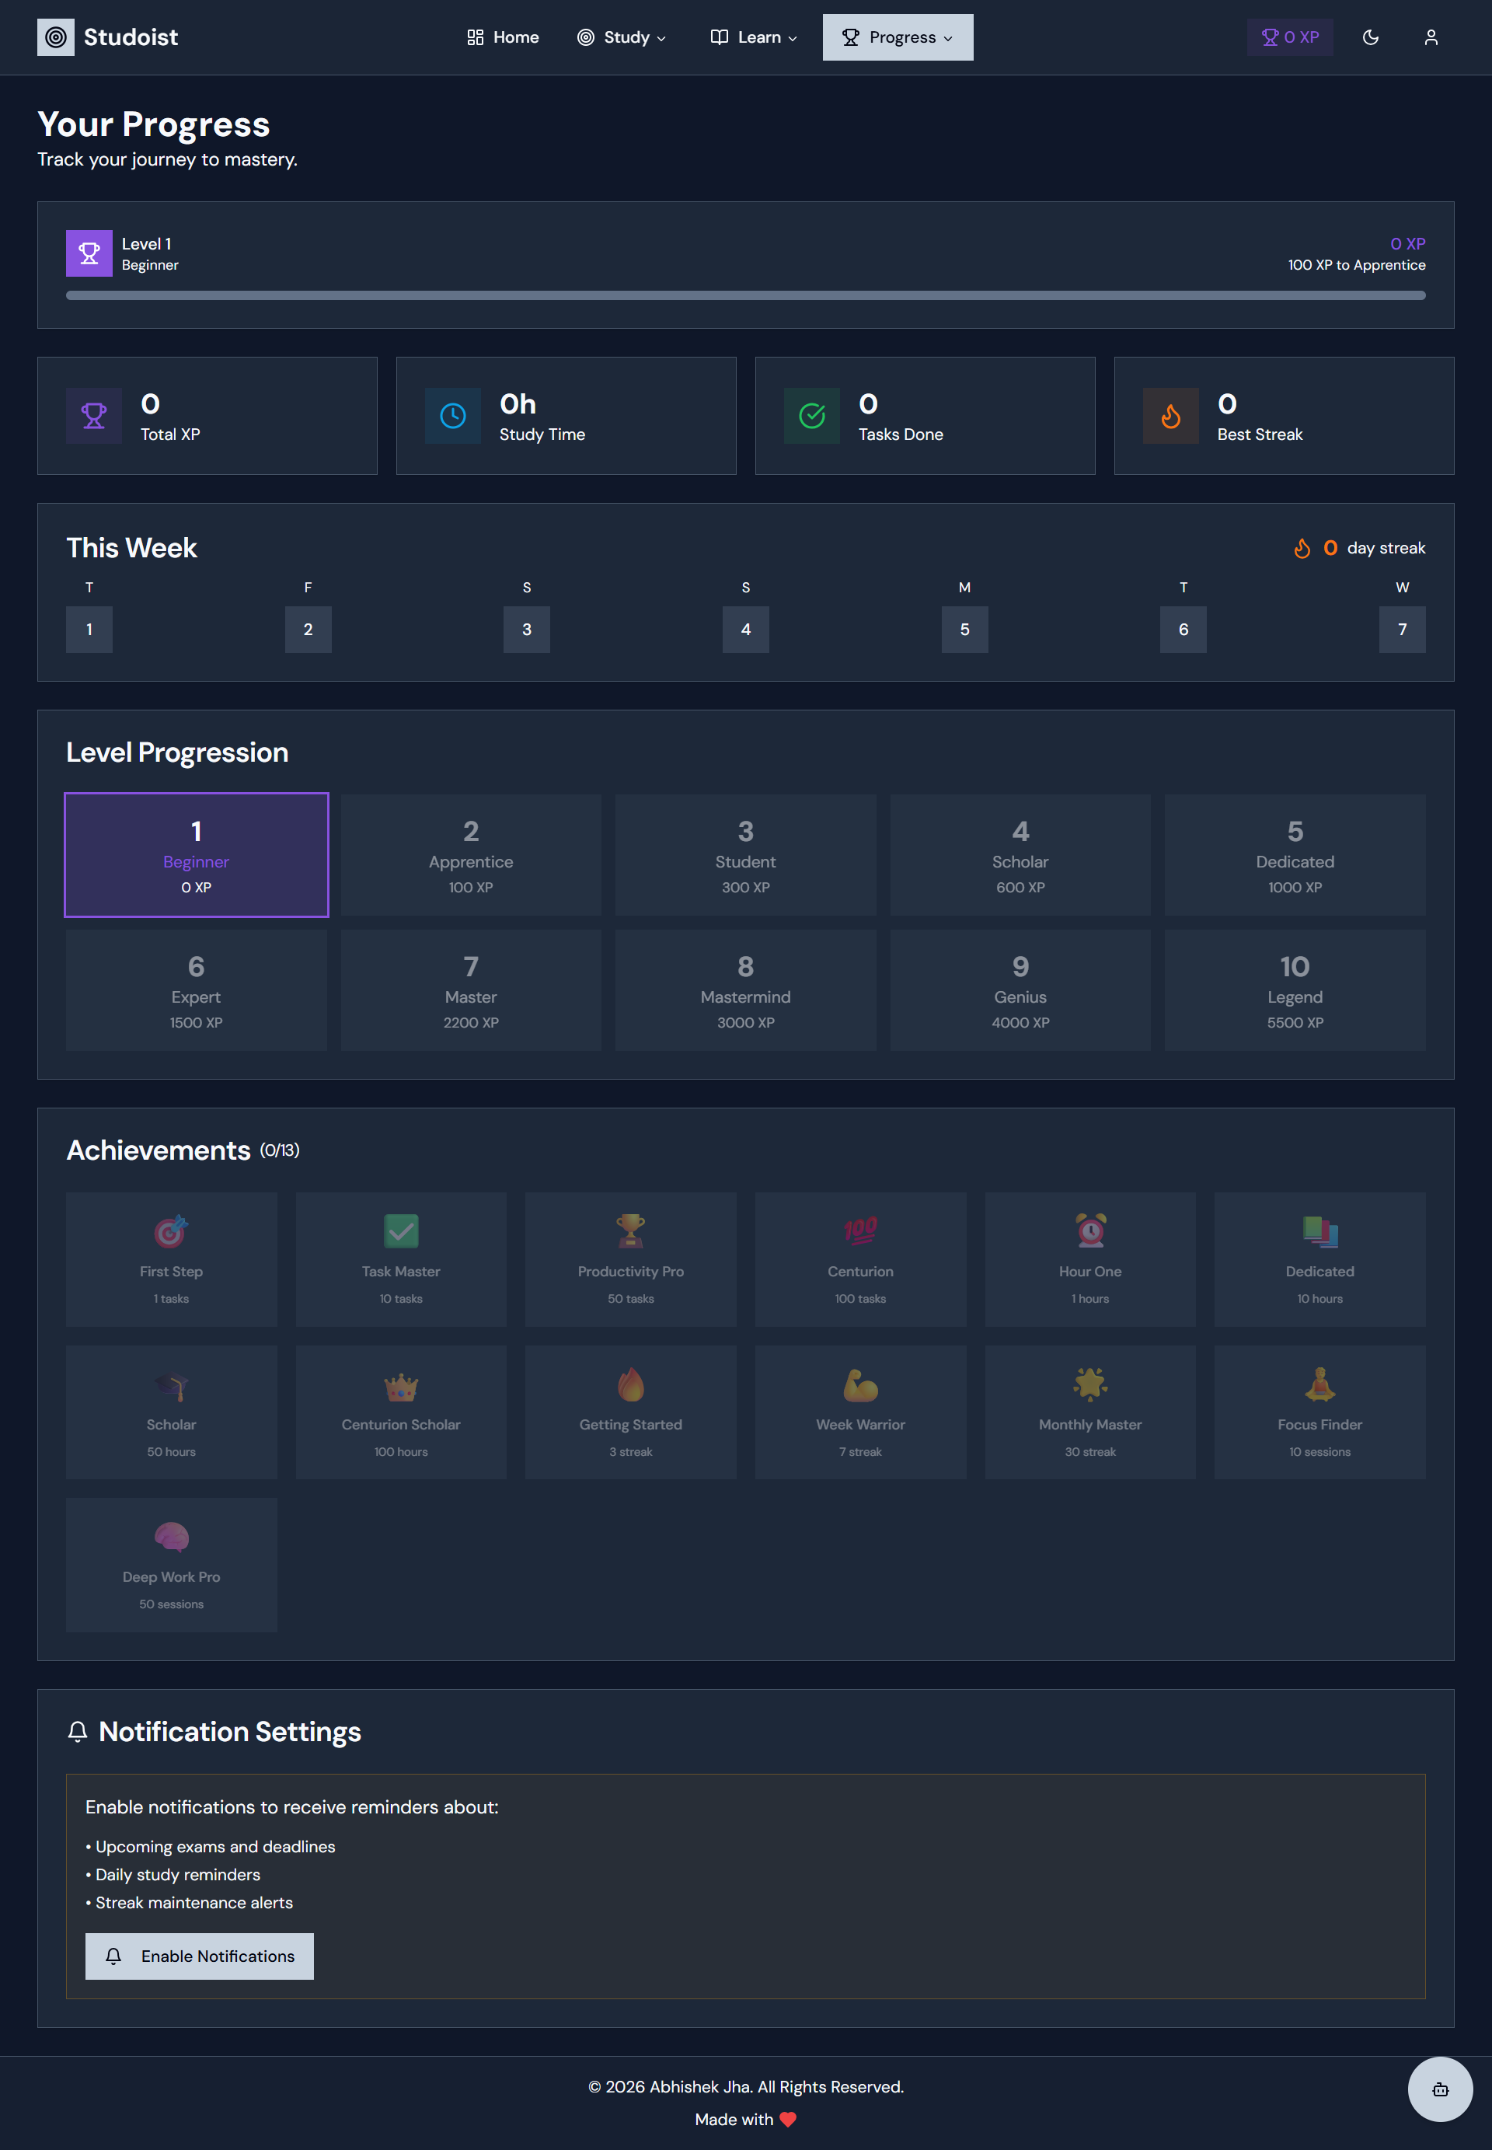Click the Best Streak flame icon
1492x2150 pixels.
pyautogui.click(x=1170, y=416)
